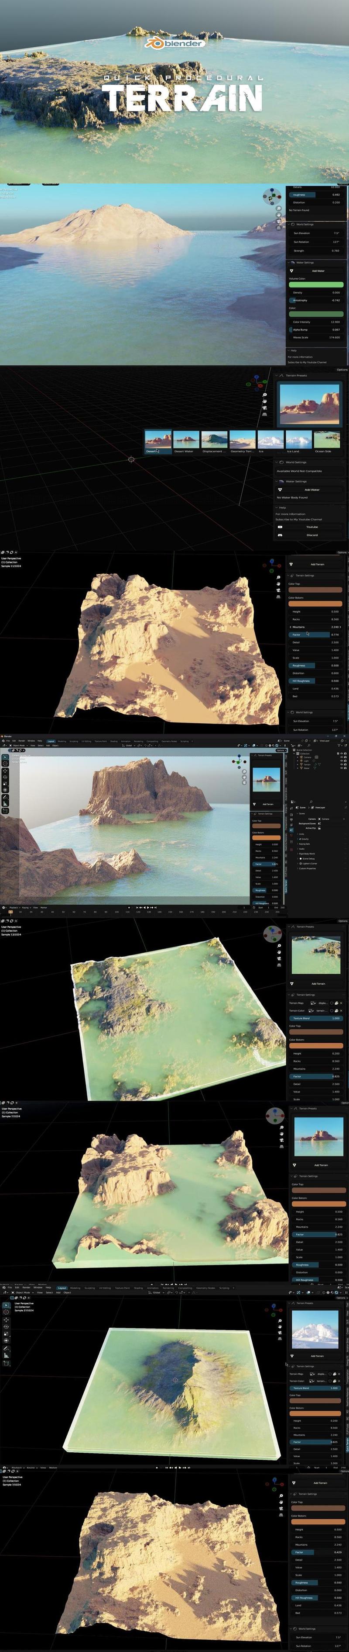This screenshot has height=1652, width=349.
Task: Select Add Cube tool beside the rocky island render
Action: (4, 811)
